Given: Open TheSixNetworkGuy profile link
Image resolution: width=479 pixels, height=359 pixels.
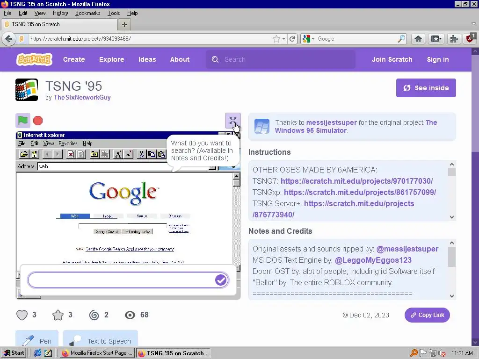Looking at the screenshot, I should [82, 97].
